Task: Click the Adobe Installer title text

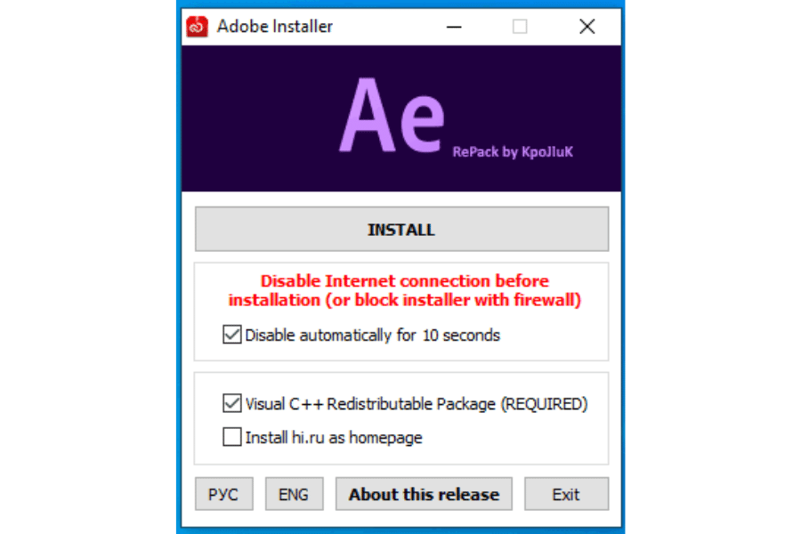Action: pyautogui.click(x=274, y=27)
